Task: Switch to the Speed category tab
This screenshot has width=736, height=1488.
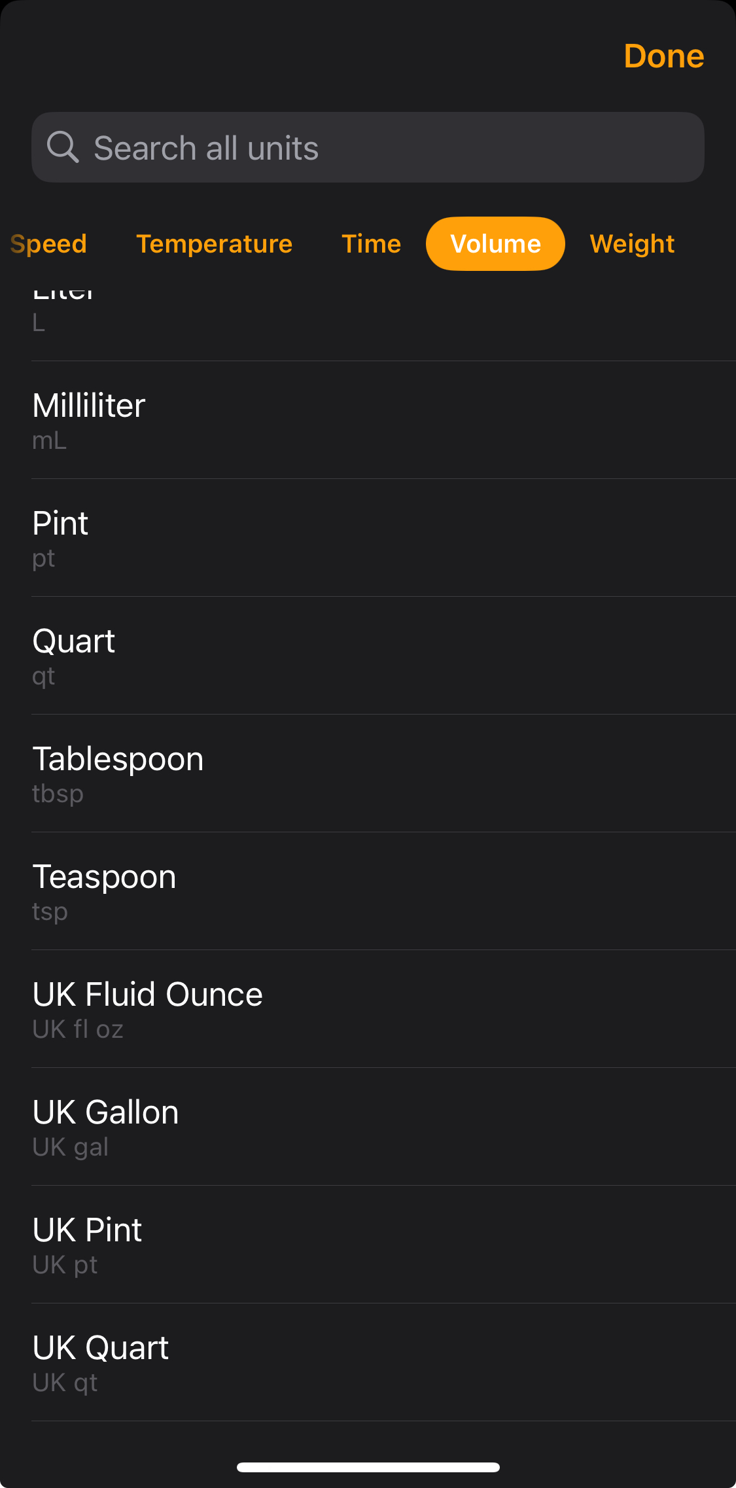Action: (x=49, y=244)
